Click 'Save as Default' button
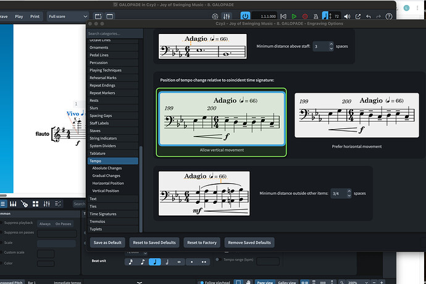426x284 pixels. (x=107, y=243)
